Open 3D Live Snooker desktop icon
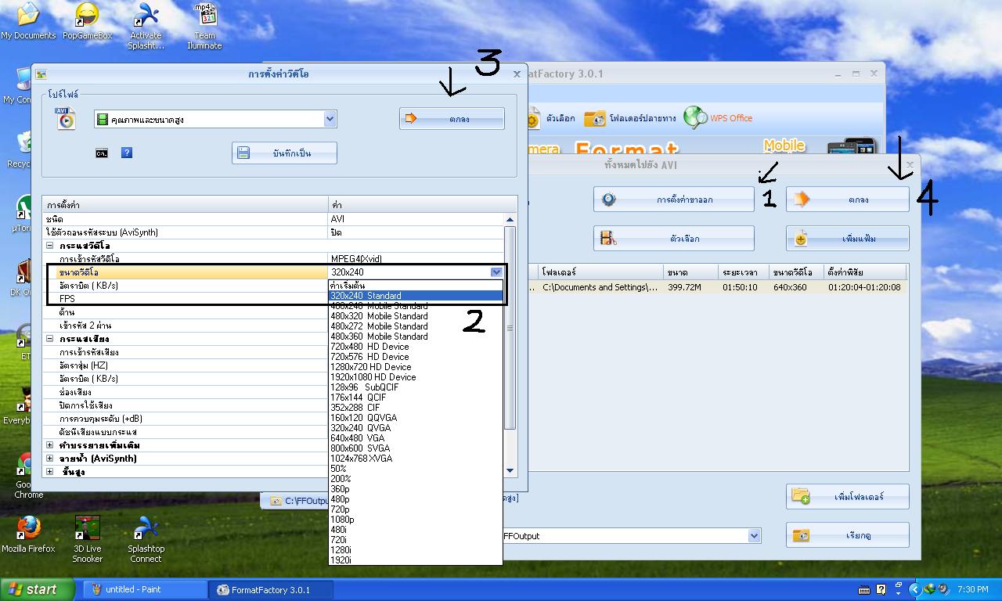 coord(87,539)
